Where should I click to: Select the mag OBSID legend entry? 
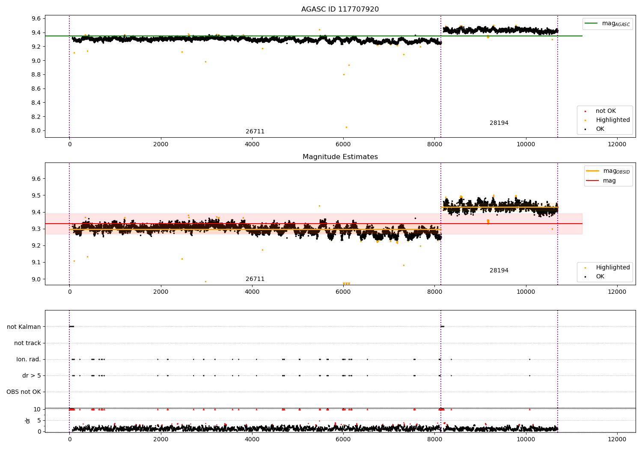point(608,171)
